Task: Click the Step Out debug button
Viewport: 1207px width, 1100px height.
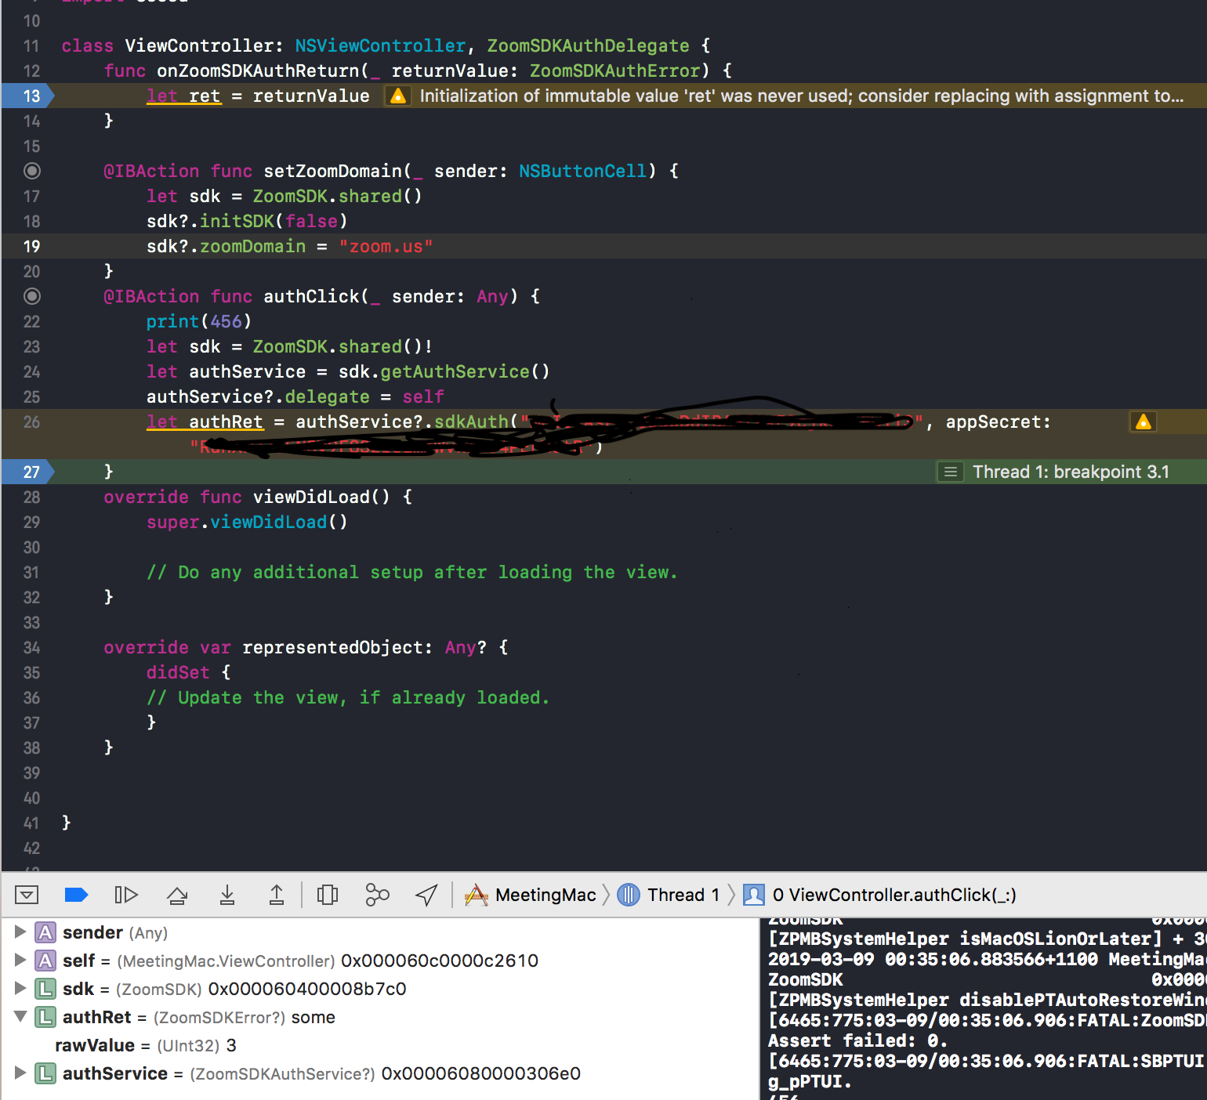Action: pos(277,895)
